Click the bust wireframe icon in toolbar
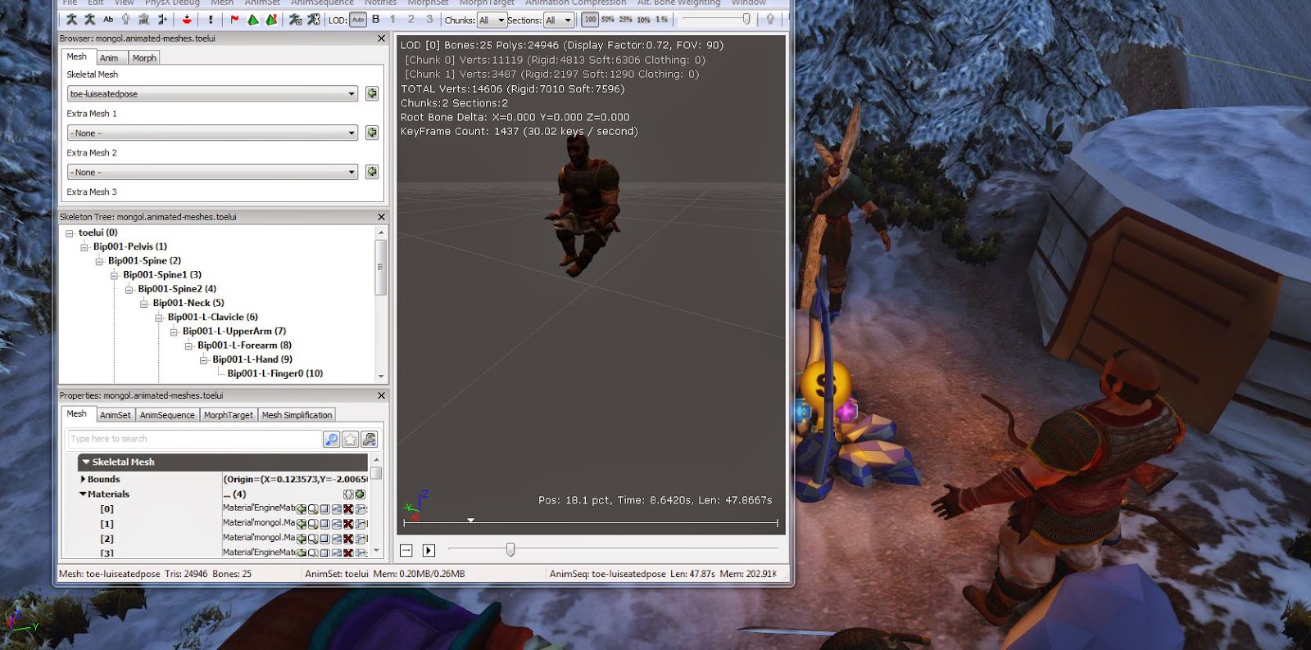 (x=125, y=20)
